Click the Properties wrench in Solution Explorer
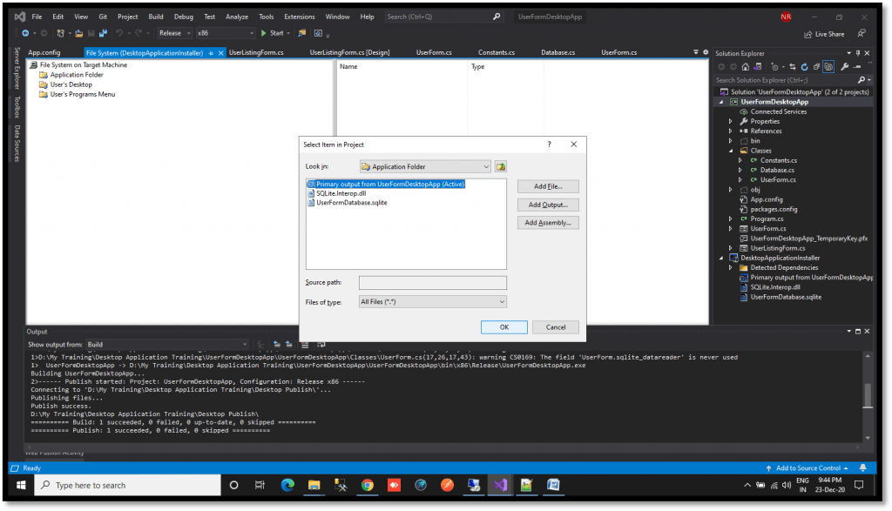 (x=845, y=67)
